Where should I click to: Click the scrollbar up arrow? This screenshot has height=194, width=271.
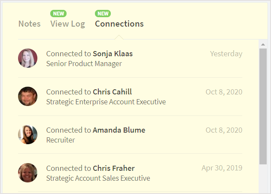(x=263, y=44)
